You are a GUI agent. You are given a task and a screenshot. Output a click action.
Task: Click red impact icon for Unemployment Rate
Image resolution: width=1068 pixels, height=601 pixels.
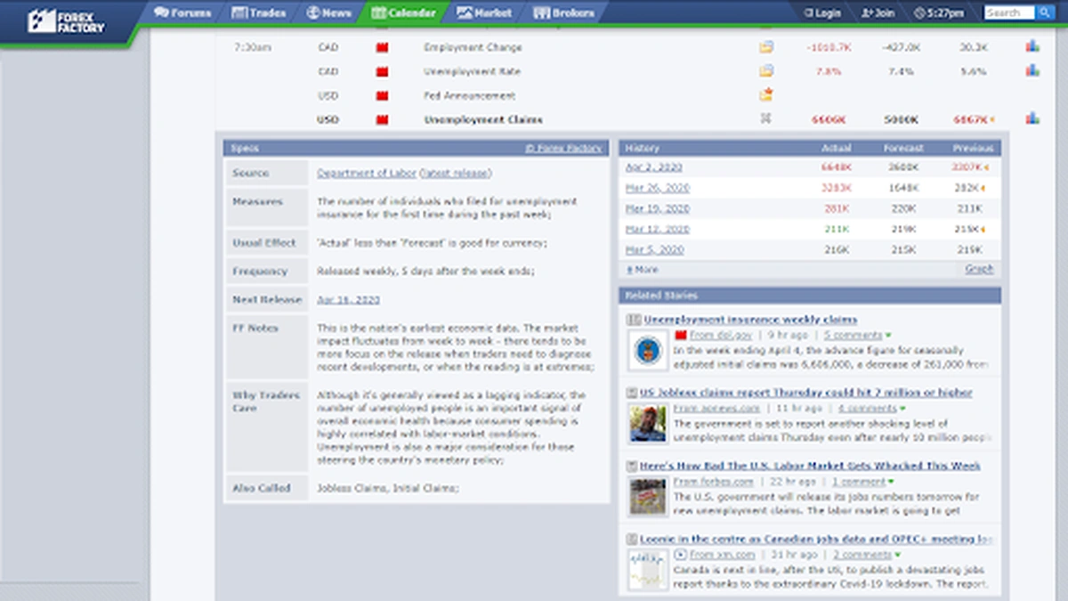point(383,71)
